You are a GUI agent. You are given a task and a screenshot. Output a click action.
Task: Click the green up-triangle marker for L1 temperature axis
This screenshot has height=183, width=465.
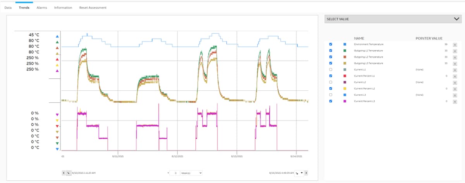click(x=57, y=42)
